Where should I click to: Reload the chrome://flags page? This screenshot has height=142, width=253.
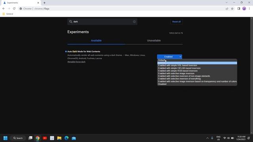(x=14, y=9)
